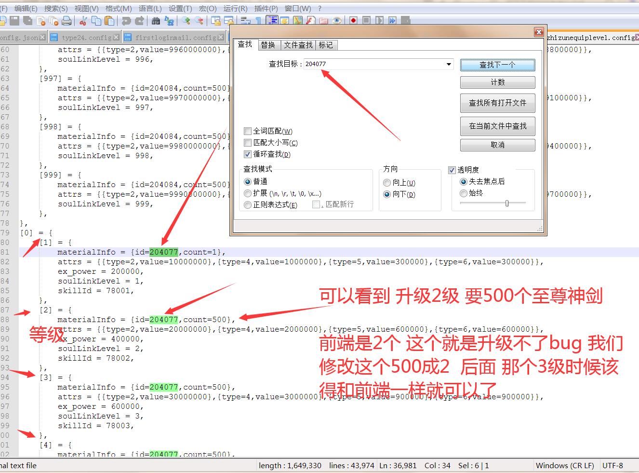Uncheck the 循环查找 checkbox
The height and width of the screenshot is (473, 639).
248,154
